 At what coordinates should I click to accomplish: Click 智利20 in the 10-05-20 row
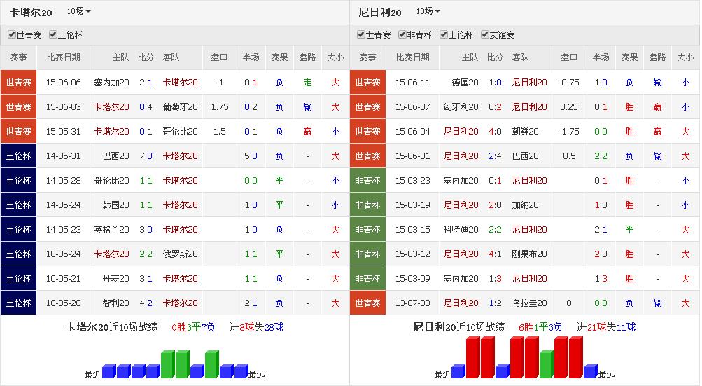point(115,303)
